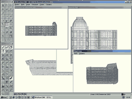Open the Проект menu
132x99 pixels.
[17, 4]
